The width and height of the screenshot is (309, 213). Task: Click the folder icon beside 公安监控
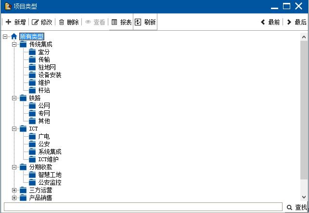[32, 182]
